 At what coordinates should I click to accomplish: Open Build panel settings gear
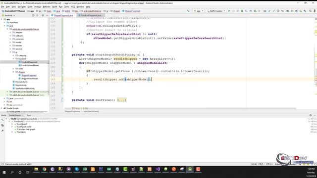[311, 115]
